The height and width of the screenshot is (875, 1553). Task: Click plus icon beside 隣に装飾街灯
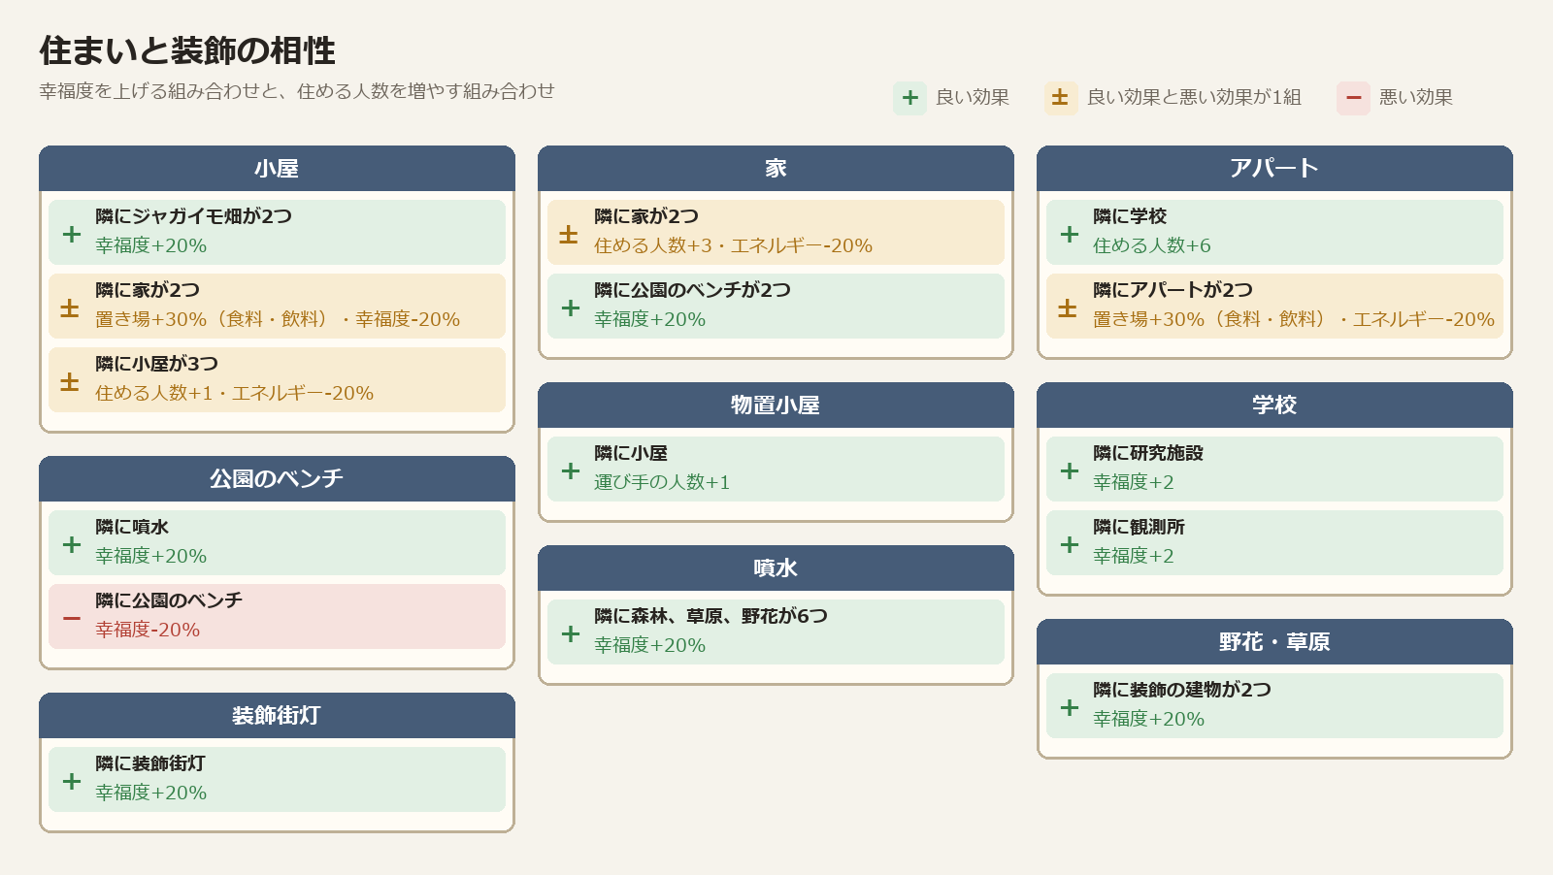coord(72,781)
